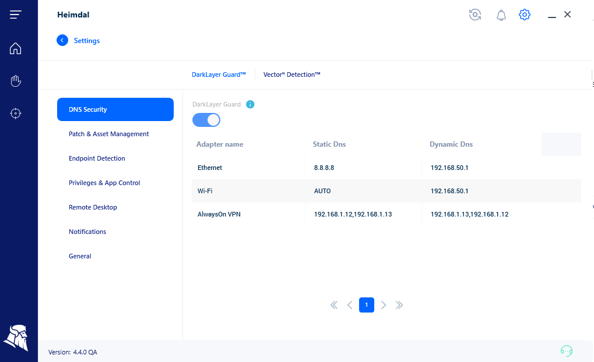Switch to the Vector Detection tab
The image size is (594, 362).
291,74
